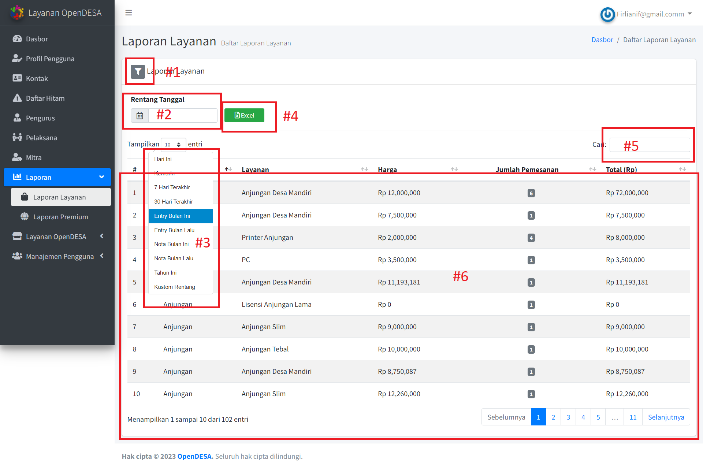Go to pagination page 4
This screenshot has width=703, height=469.
(x=583, y=417)
